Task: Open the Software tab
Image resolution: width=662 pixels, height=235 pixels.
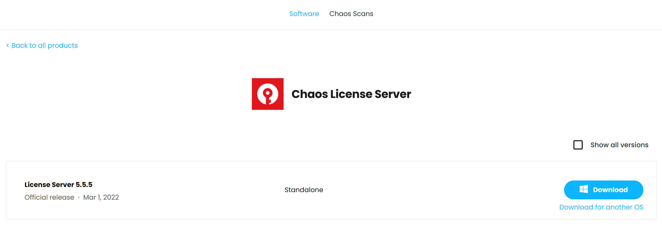Action: pyautogui.click(x=304, y=14)
